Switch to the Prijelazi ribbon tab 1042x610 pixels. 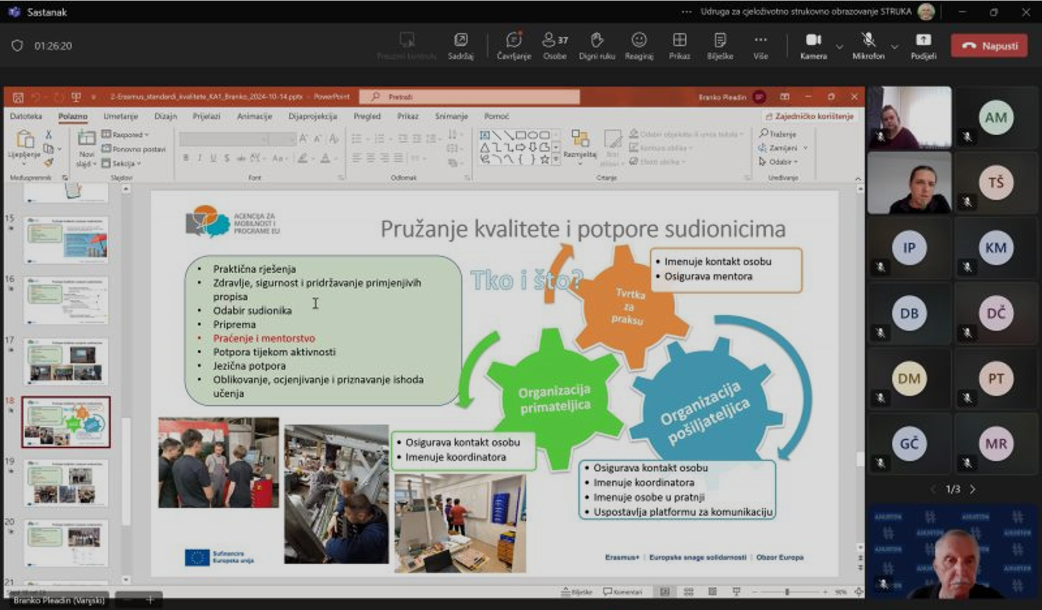[206, 116]
